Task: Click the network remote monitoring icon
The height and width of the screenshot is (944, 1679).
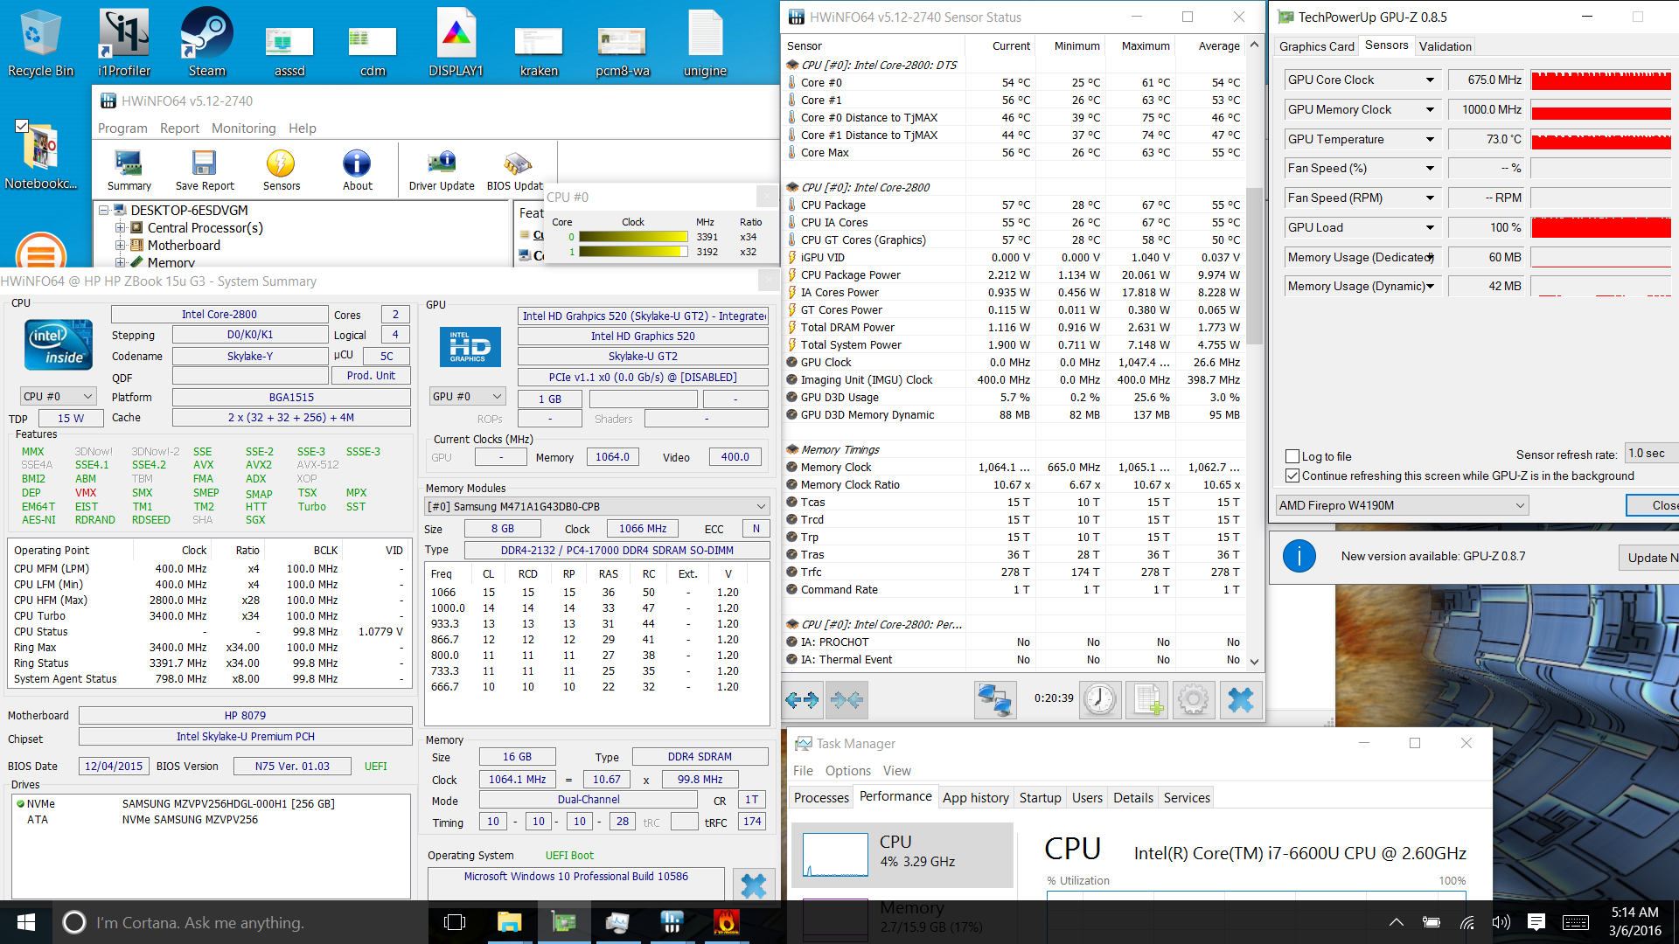Action: 995,699
